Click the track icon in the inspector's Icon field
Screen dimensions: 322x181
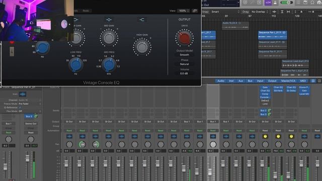coord(23,94)
